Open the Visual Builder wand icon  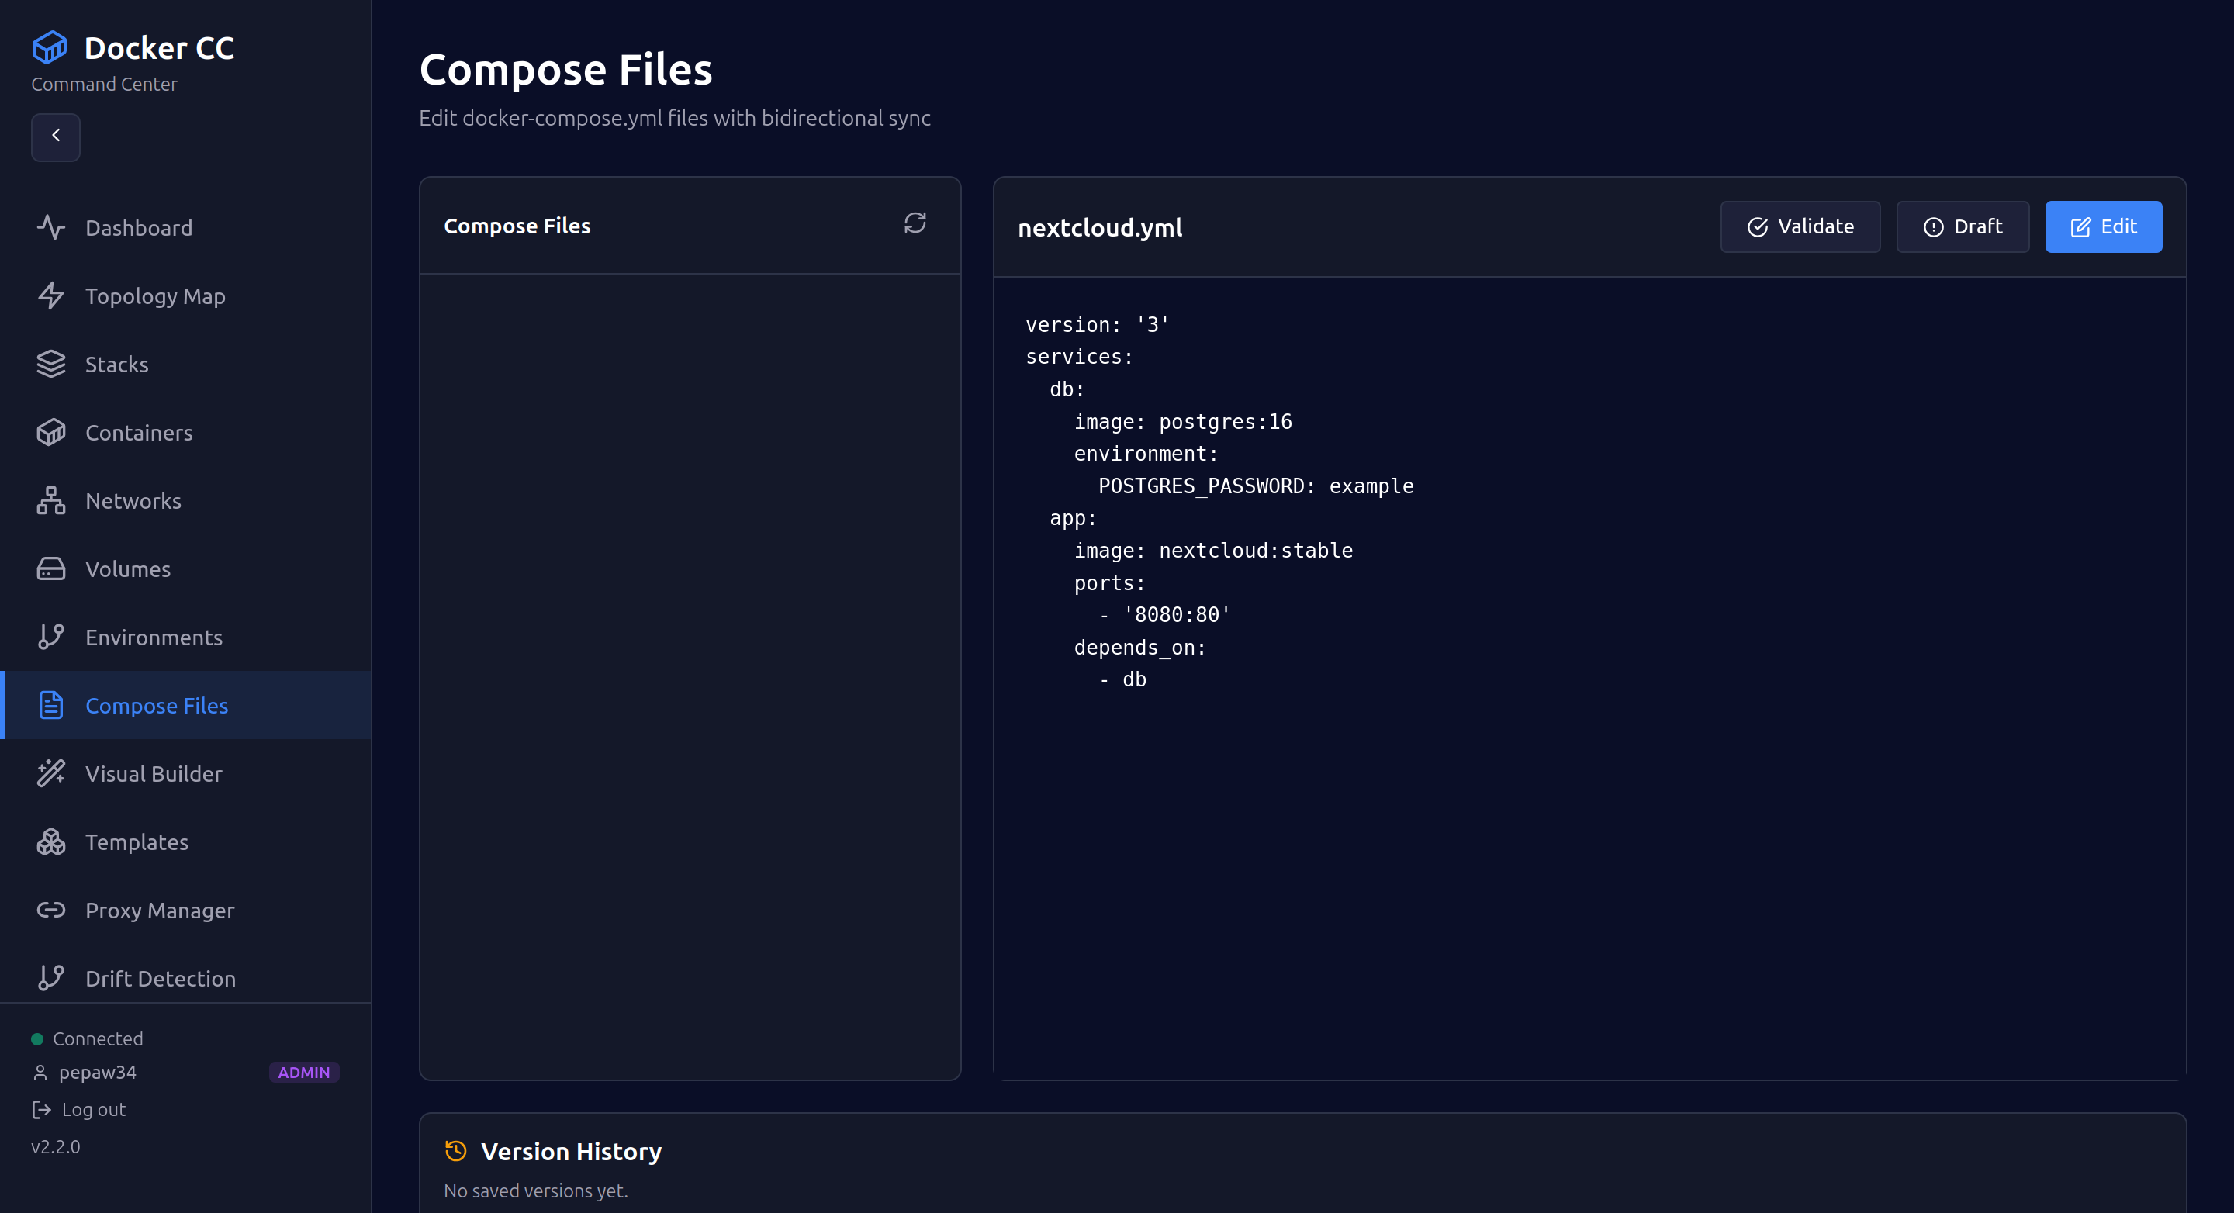[x=50, y=773]
